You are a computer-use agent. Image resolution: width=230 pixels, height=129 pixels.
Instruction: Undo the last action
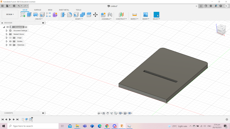coord(19,6)
